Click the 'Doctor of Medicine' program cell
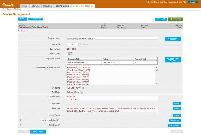Viewport: 201px width, 135px height. [x=84, y=63]
